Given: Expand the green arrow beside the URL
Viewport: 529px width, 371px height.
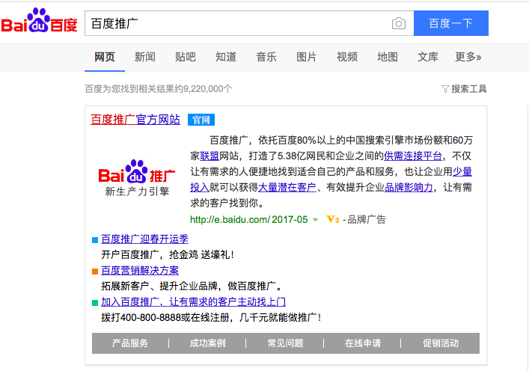Looking at the screenshot, I should (x=315, y=220).
